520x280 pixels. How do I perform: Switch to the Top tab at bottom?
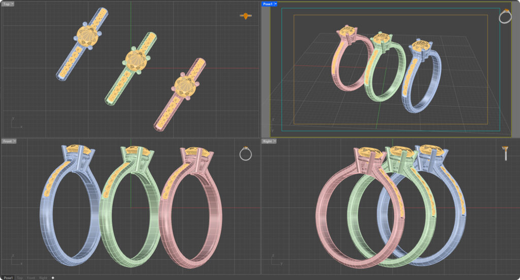(x=19, y=277)
